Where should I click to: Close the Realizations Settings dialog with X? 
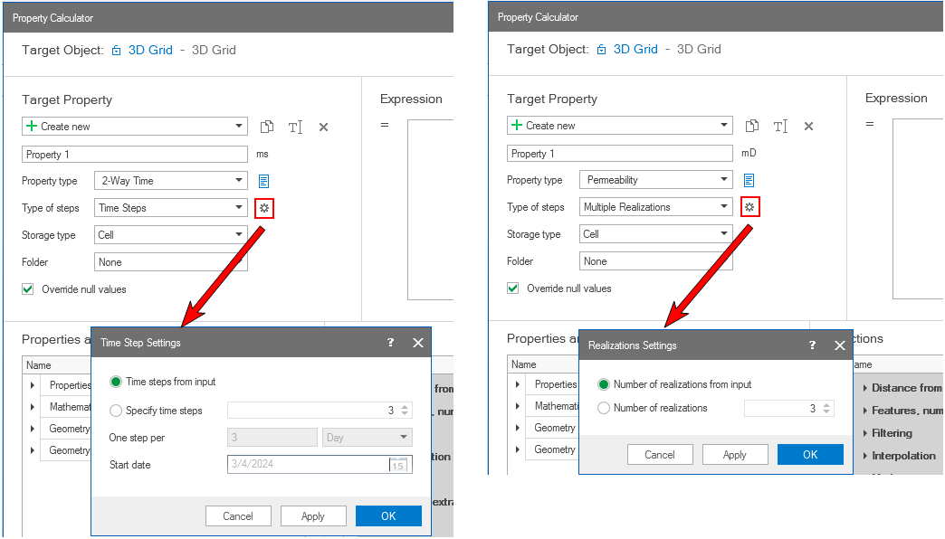839,345
